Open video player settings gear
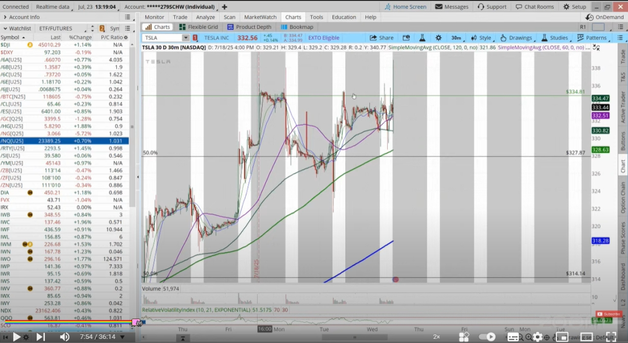The width and height of the screenshot is (628, 343). [x=537, y=337]
